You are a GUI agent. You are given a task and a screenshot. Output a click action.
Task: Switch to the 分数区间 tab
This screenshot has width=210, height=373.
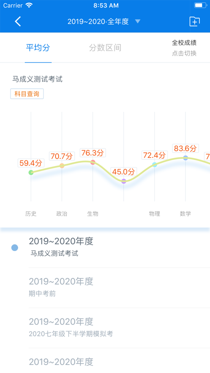coord(105,48)
